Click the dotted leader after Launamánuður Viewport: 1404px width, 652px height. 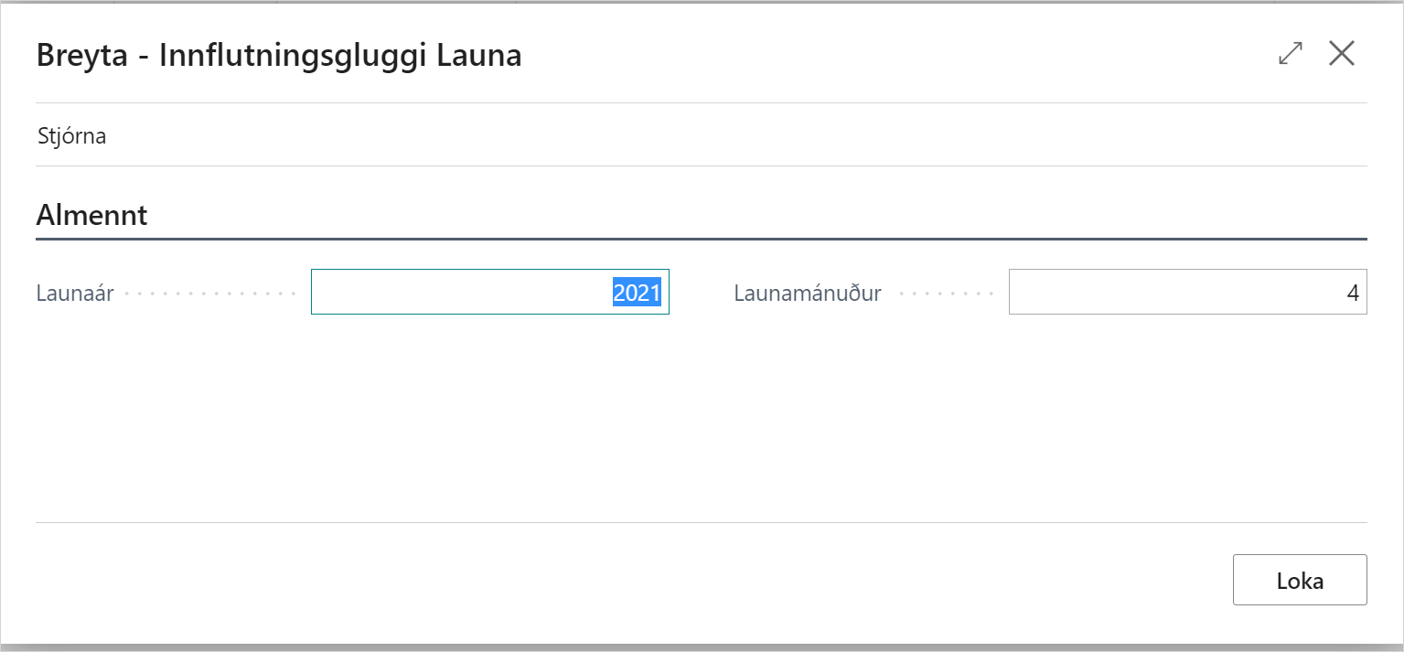coord(946,294)
